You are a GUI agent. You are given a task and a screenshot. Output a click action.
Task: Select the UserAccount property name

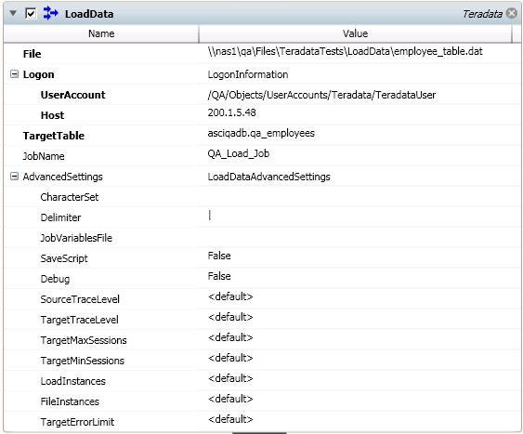(x=72, y=95)
